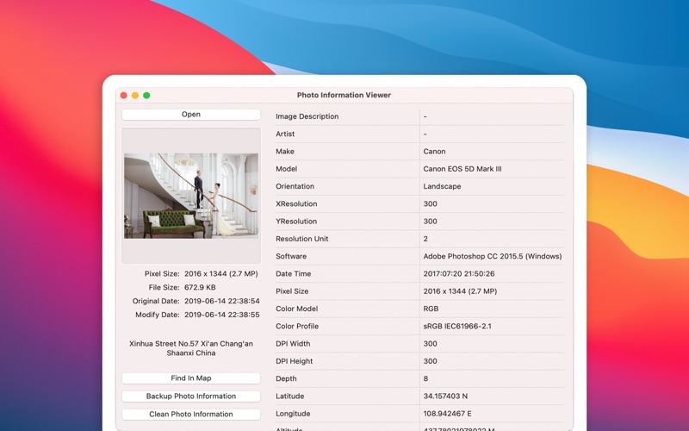The image size is (689, 431).
Task: Click Date Time value 2017:07:20 21:50:26
Action: coord(459,274)
